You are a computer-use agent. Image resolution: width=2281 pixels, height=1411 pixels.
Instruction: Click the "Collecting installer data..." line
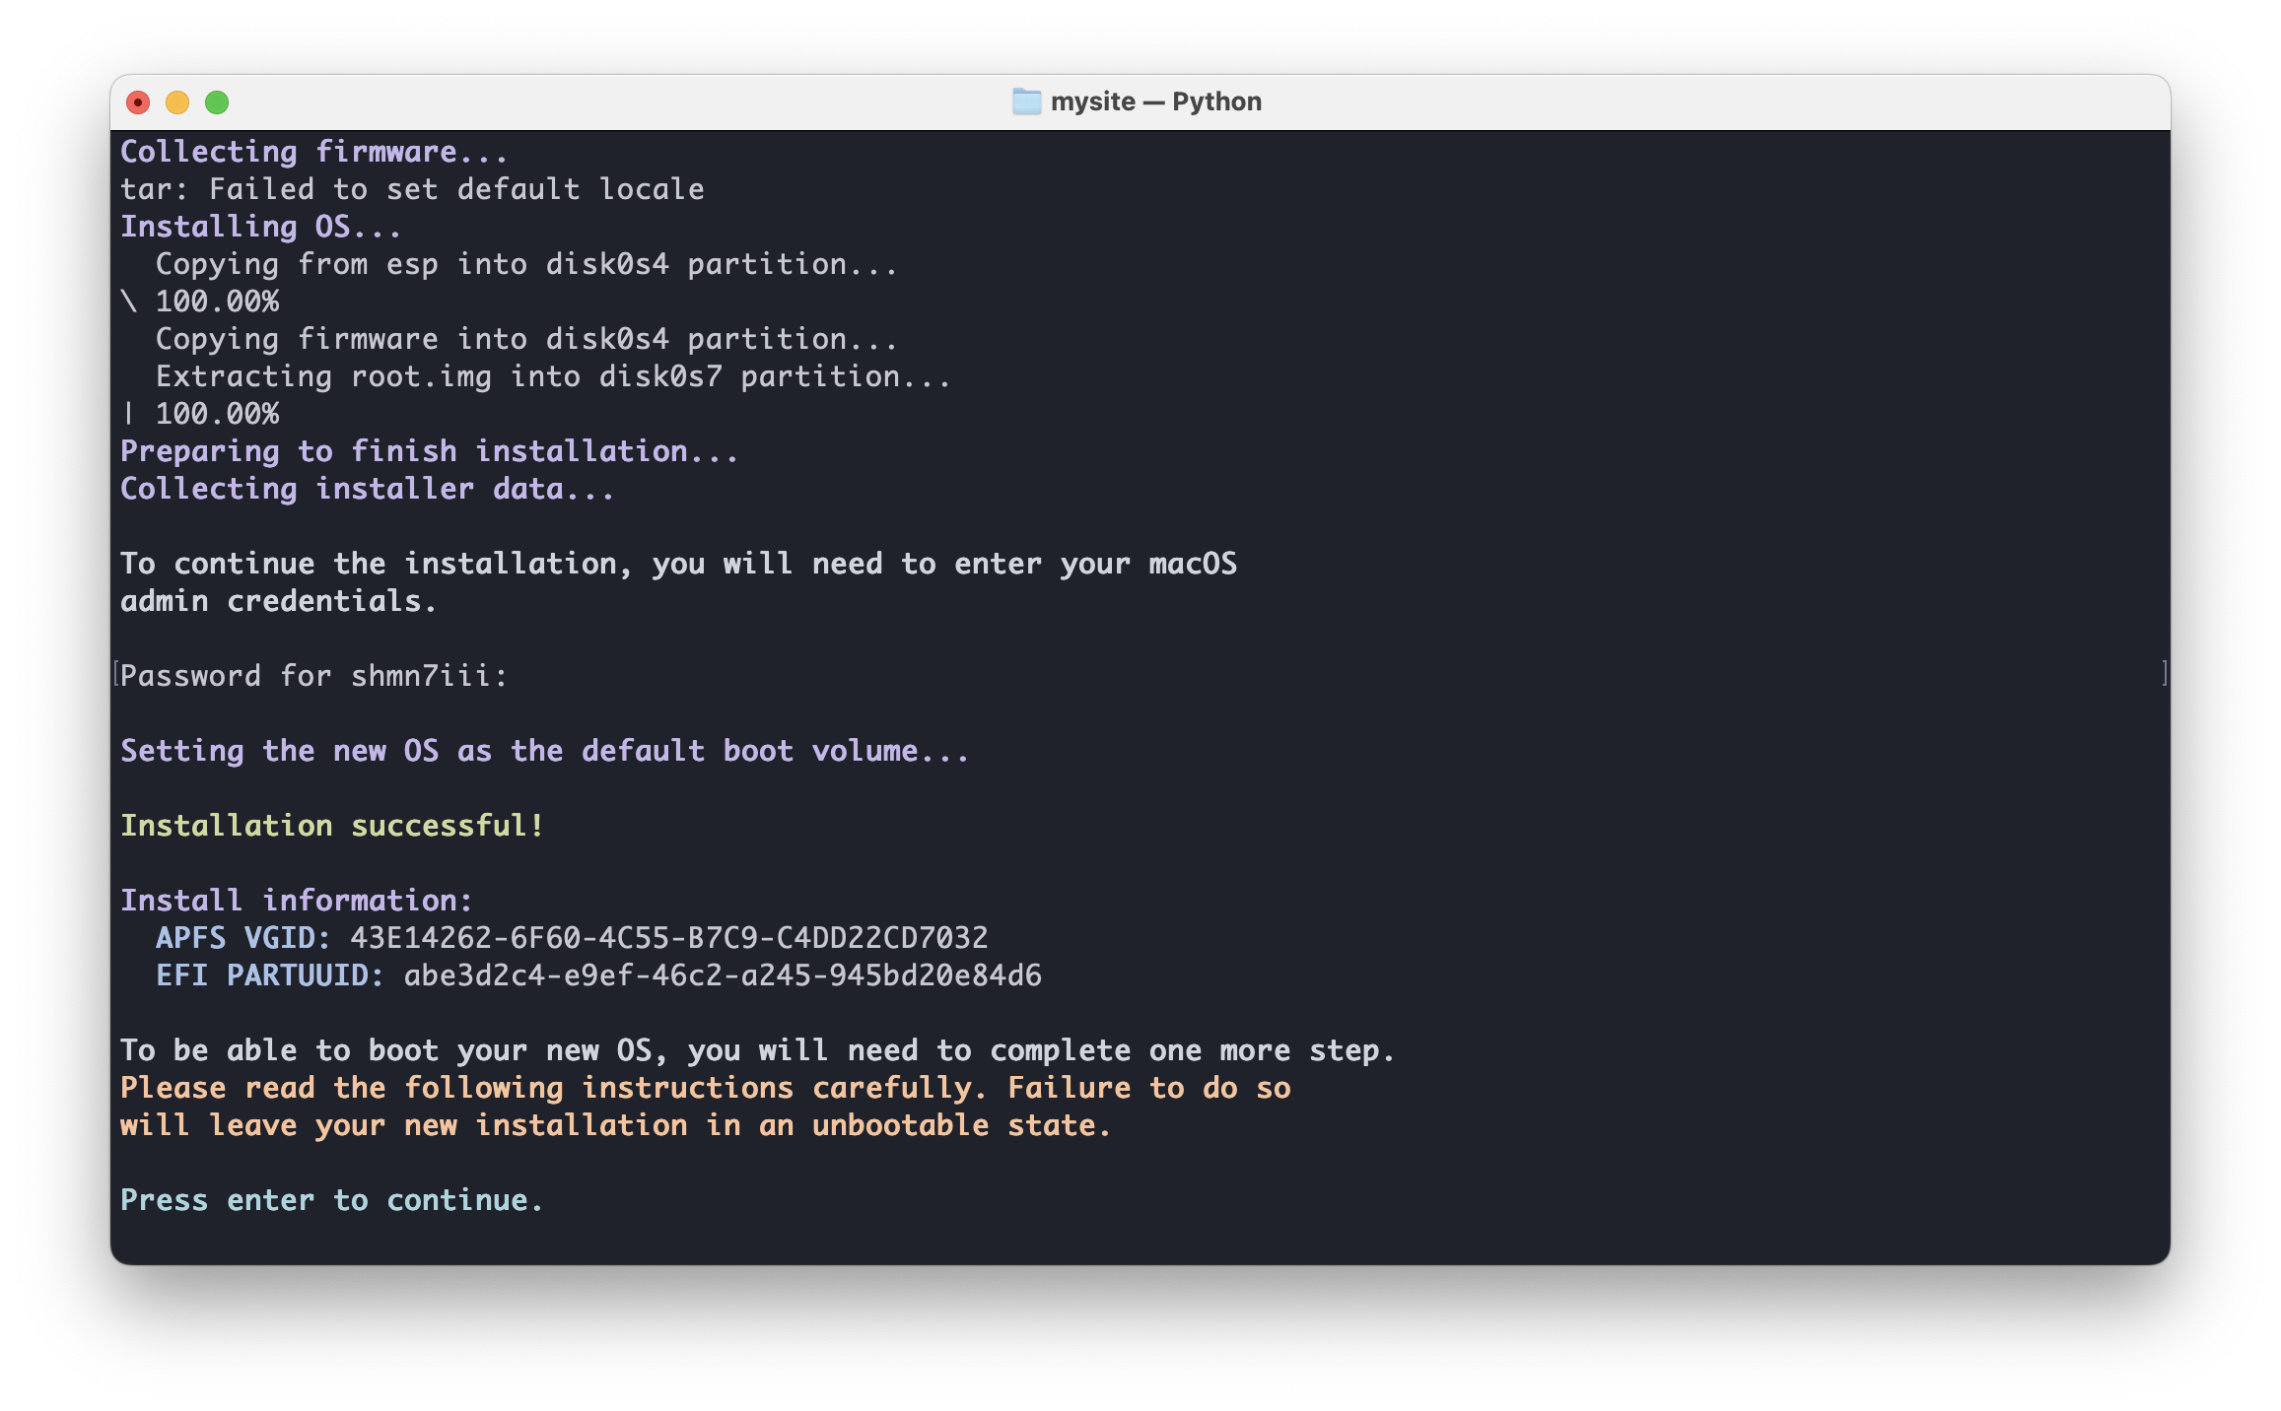[367, 489]
